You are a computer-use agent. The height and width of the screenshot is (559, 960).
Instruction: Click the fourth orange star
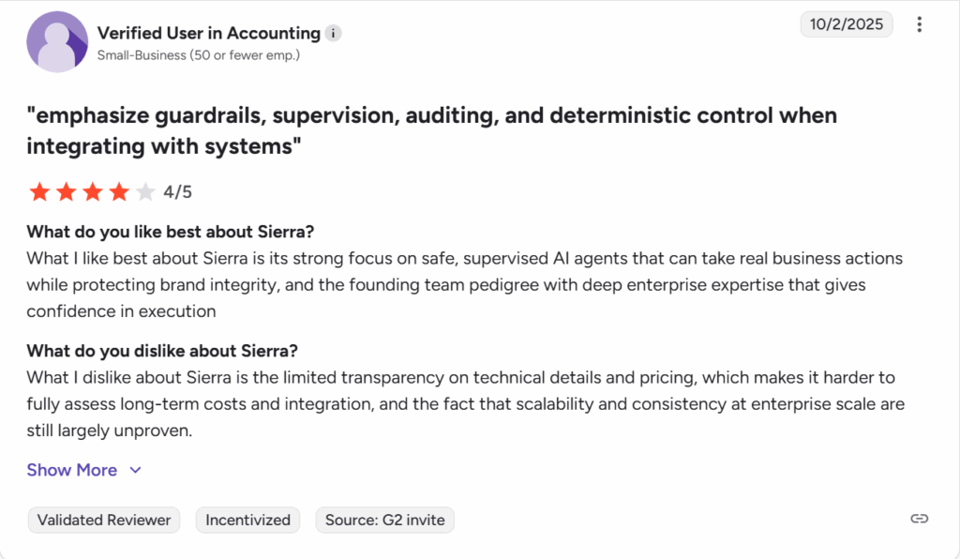coord(119,191)
